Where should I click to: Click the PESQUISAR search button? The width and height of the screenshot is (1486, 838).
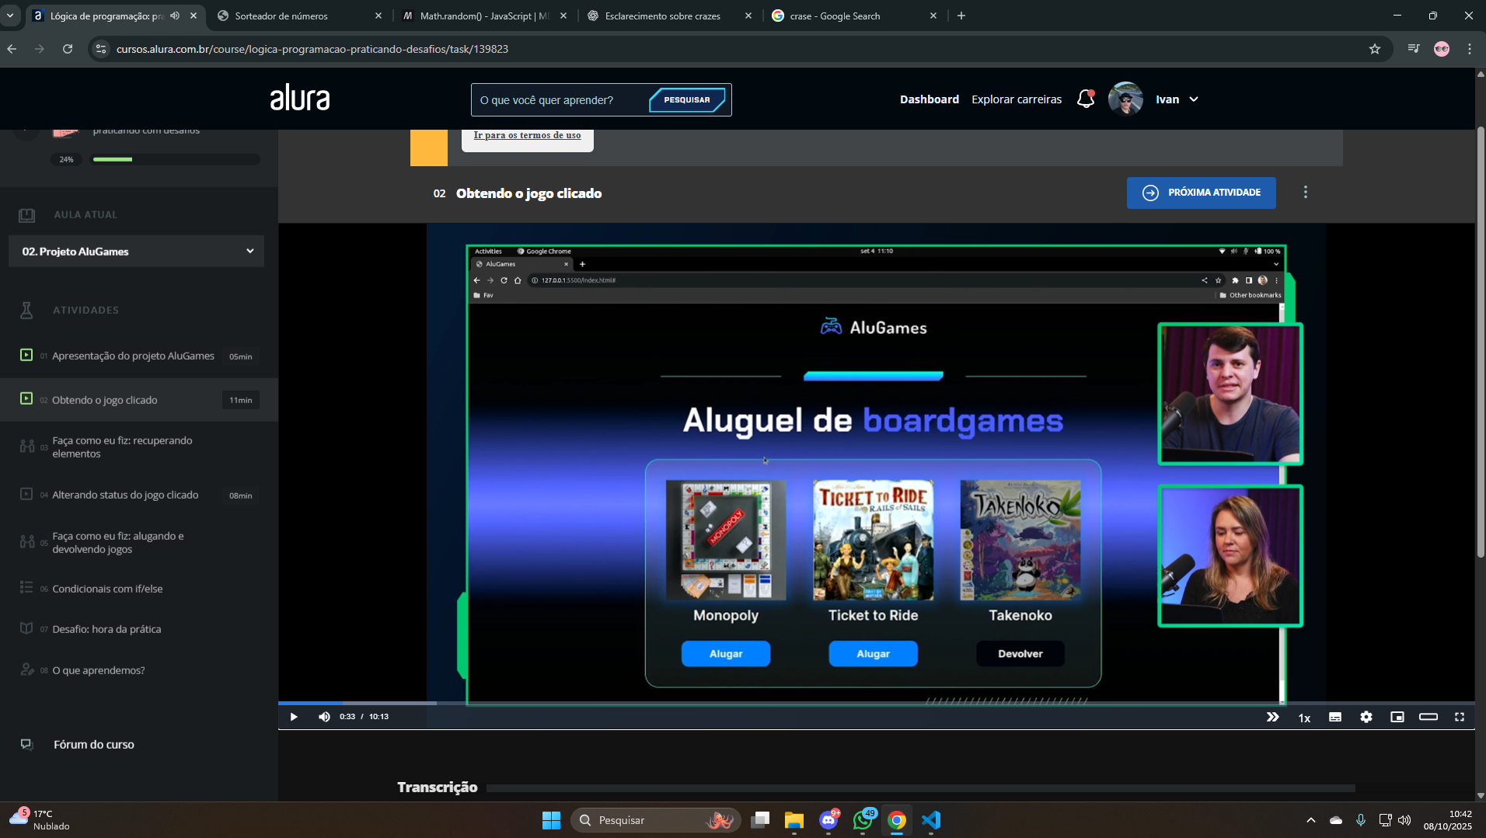pos(687,99)
